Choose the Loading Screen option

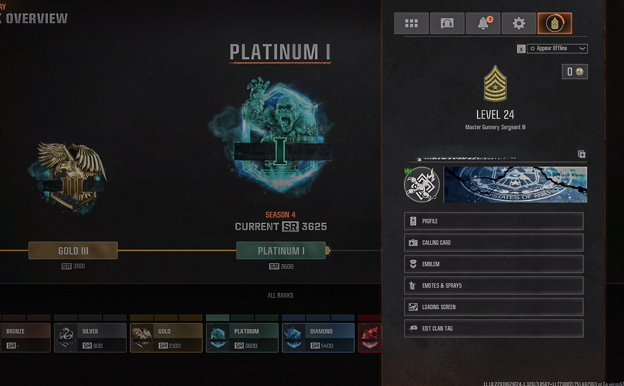pyautogui.click(x=494, y=307)
